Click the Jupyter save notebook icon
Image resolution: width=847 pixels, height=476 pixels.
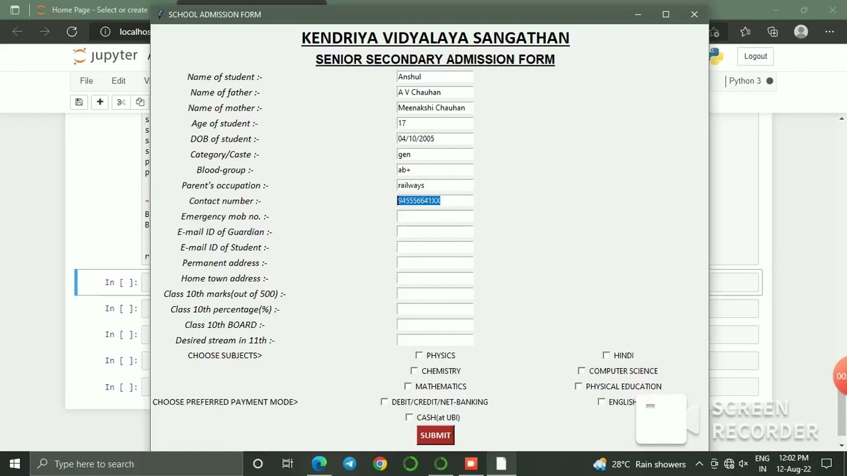tap(79, 102)
